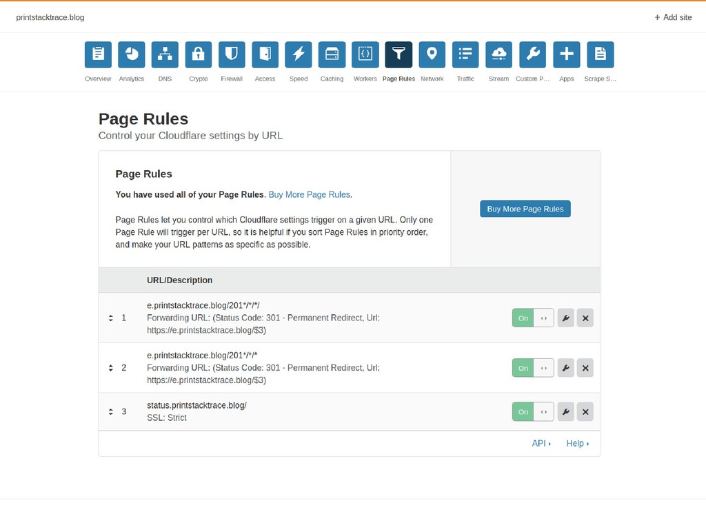Screen dimensions: 706x514
Task: Open the Custom Pages wrench icon
Action: (533, 54)
